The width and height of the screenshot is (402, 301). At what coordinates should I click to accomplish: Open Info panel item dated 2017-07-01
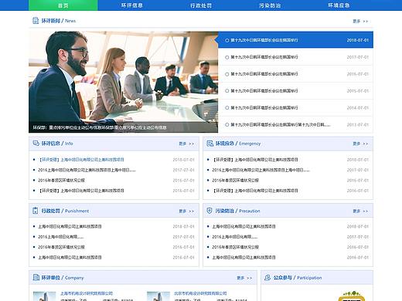(87, 170)
